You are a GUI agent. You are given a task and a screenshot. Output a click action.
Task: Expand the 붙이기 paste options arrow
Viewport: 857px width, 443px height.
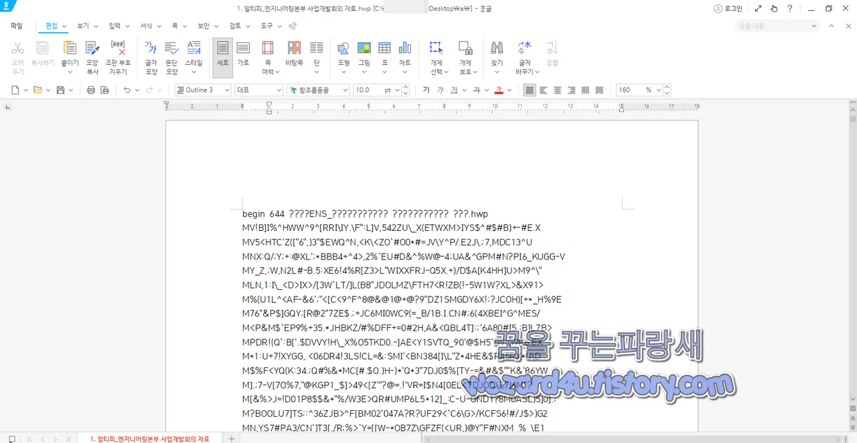click(70, 72)
